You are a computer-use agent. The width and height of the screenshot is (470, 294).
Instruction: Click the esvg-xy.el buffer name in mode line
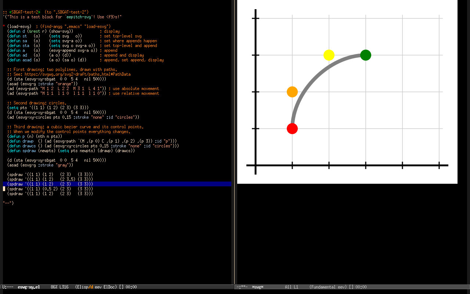pos(29,287)
